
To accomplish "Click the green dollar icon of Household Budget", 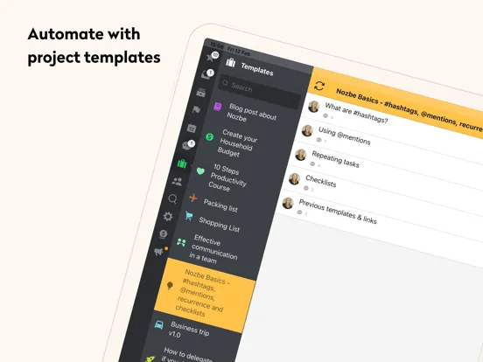I will point(209,136).
